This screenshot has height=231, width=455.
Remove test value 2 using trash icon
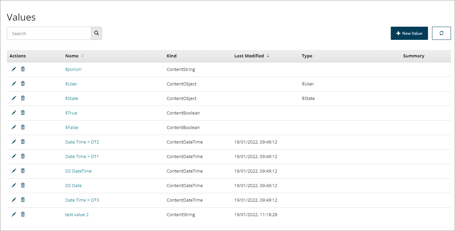click(23, 214)
